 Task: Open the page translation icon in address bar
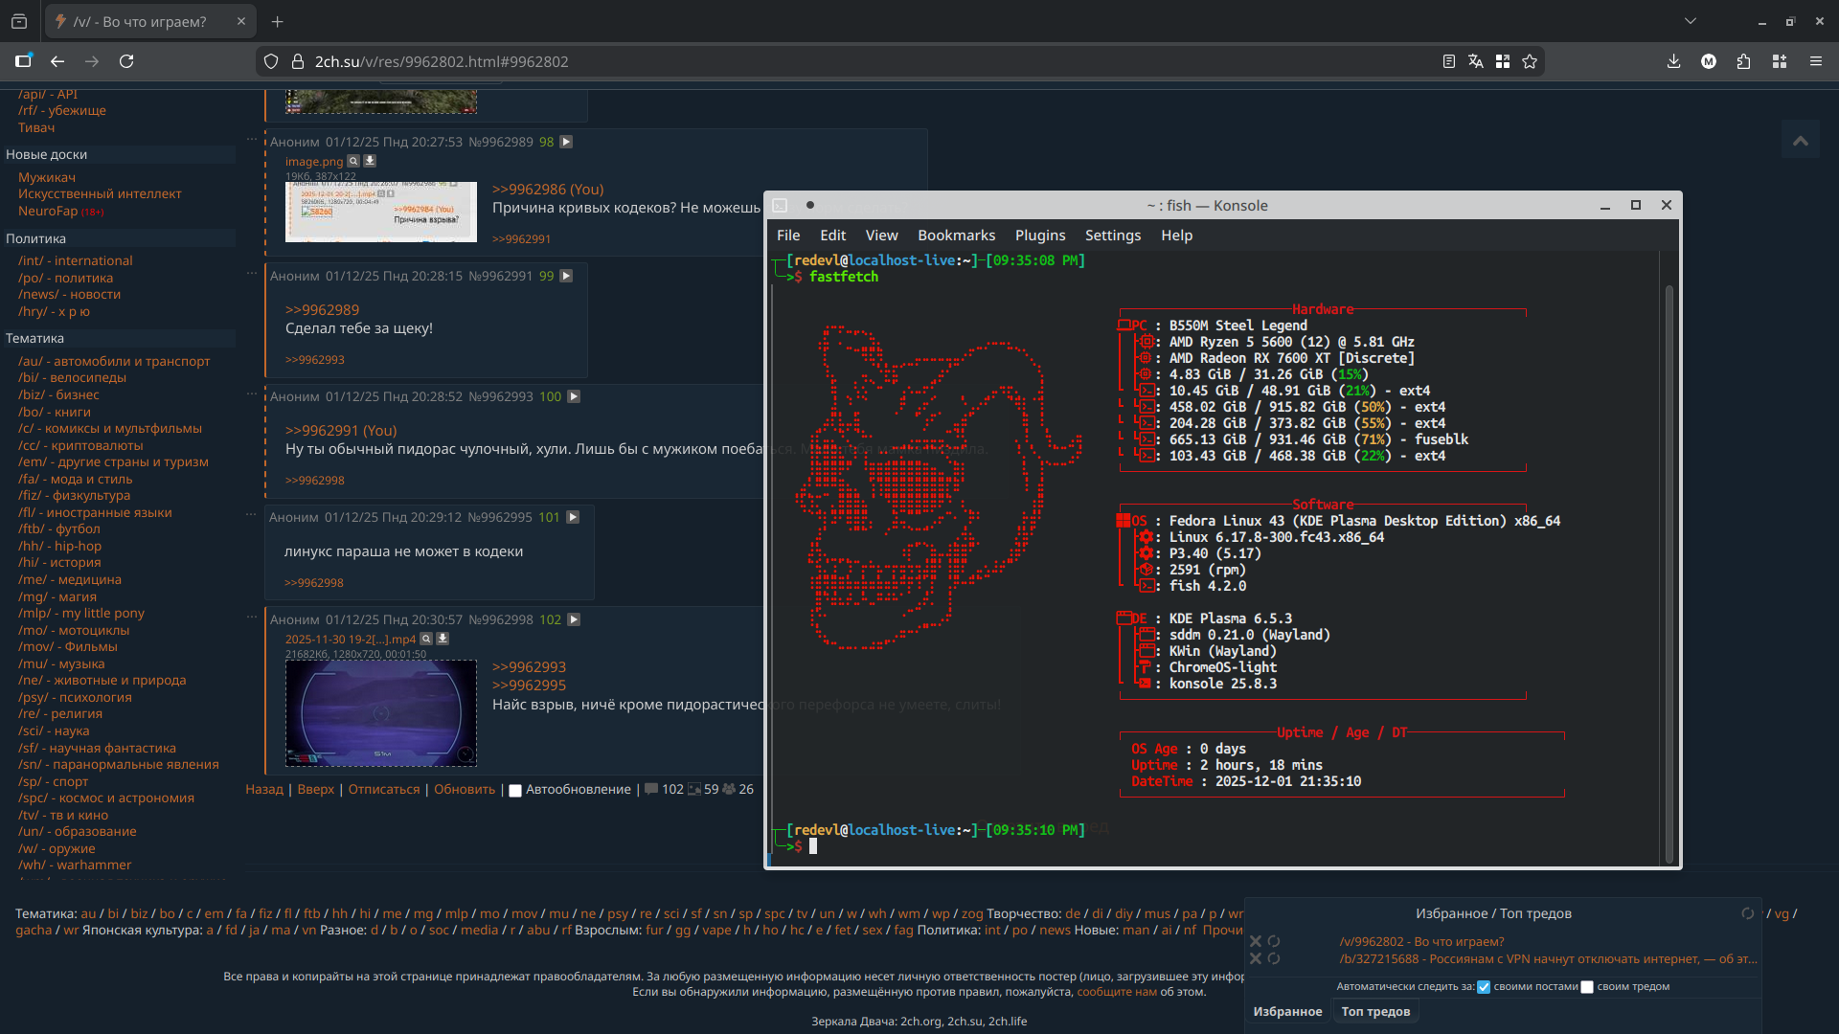pyautogui.click(x=1476, y=61)
